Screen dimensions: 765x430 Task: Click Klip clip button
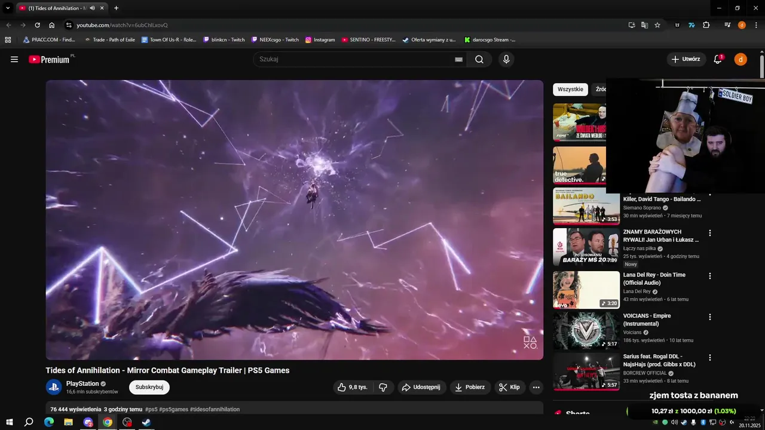(x=510, y=387)
